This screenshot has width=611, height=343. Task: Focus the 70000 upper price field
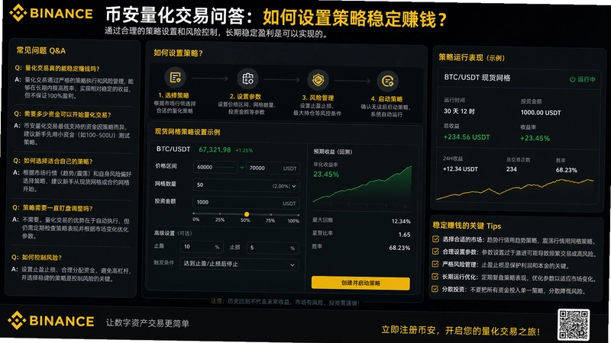click(273, 168)
